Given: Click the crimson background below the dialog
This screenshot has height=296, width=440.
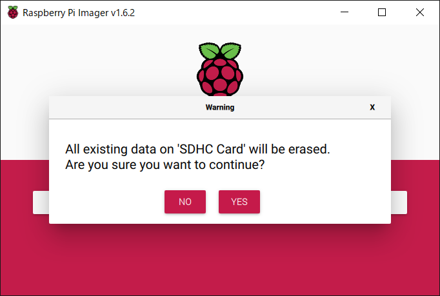Looking at the screenshot, I should (220, 261).
